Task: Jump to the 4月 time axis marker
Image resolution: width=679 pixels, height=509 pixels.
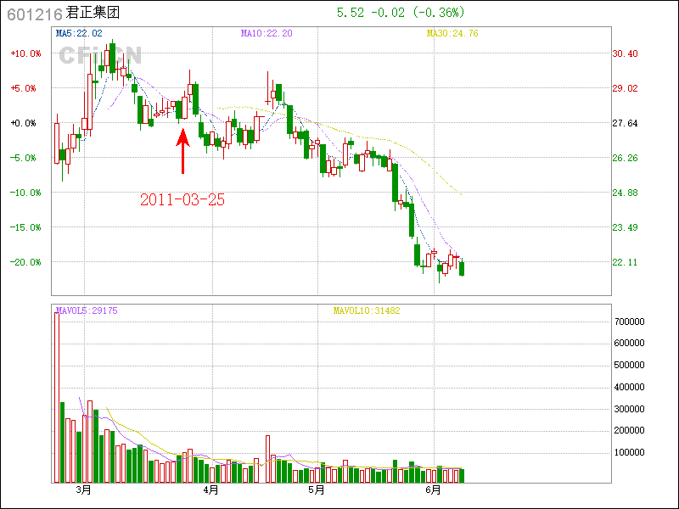Action: 210,490
